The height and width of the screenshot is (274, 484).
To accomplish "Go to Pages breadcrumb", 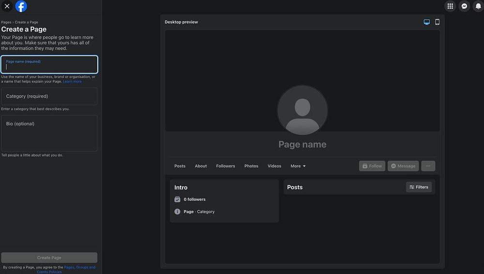I will point(6,22).
